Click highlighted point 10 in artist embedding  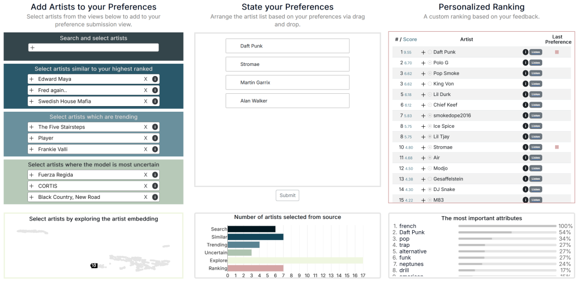[x=94, y=265]
